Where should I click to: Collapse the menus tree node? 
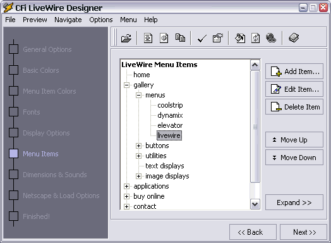(138, 95)
